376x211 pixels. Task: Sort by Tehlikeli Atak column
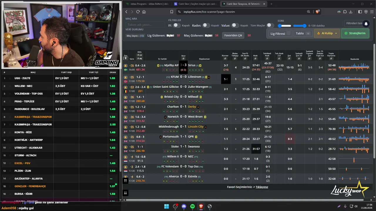pos(267,59)
